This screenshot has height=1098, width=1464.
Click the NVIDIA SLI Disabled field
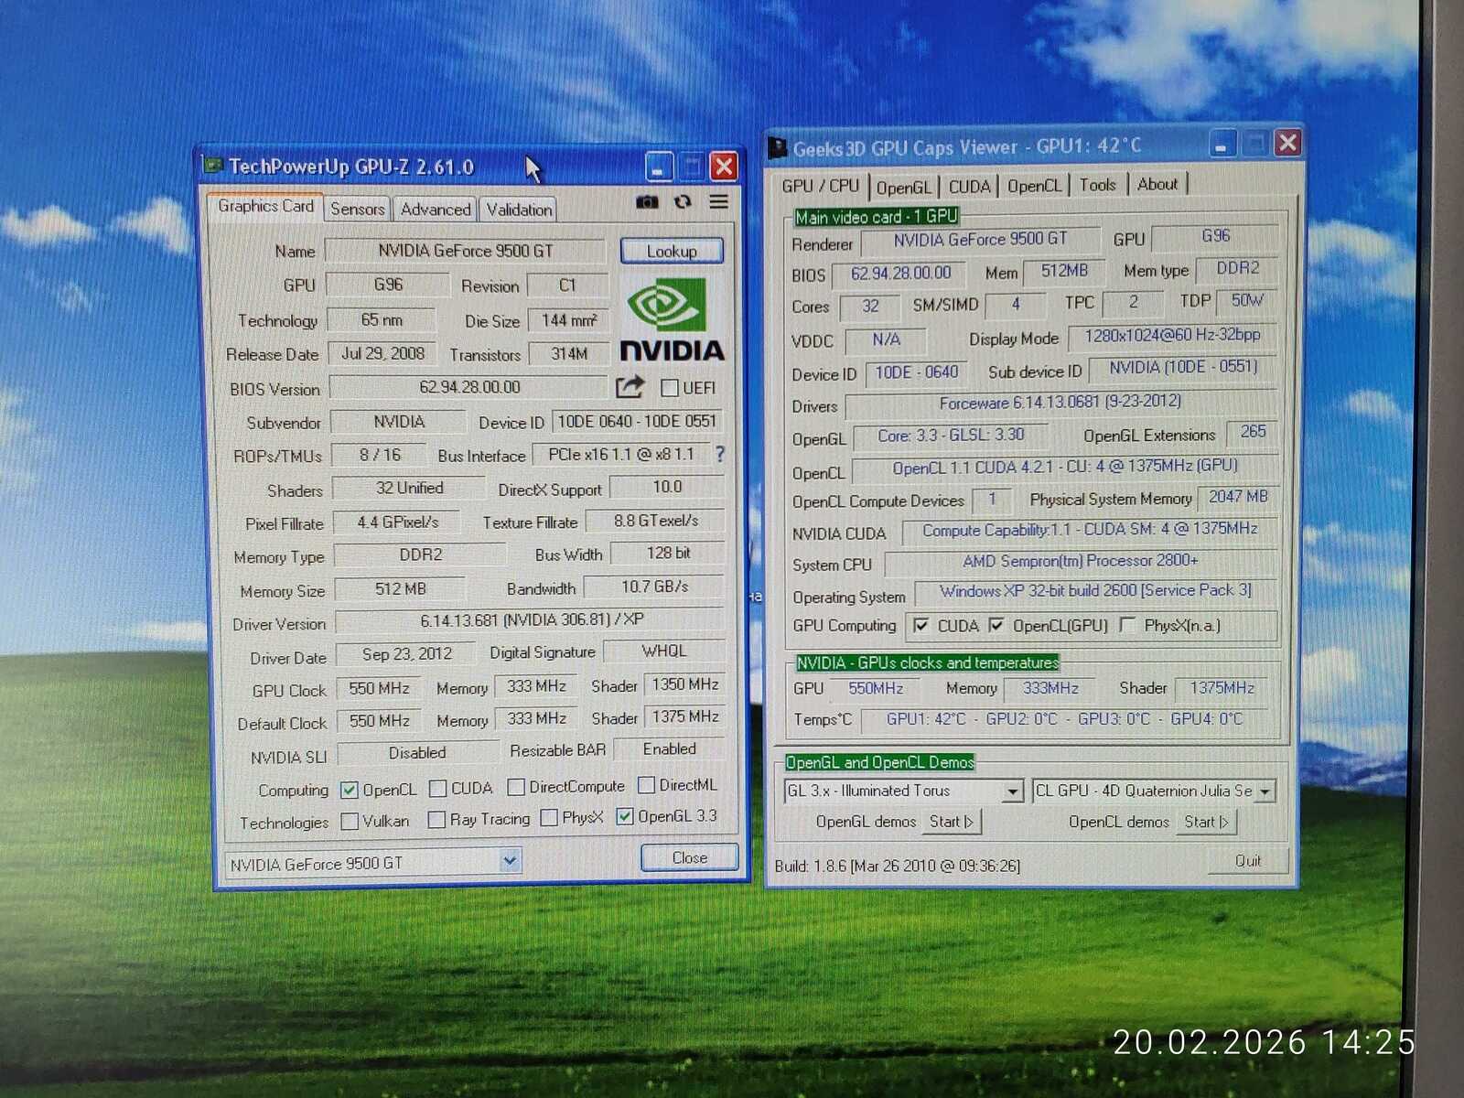coord(417,753)
